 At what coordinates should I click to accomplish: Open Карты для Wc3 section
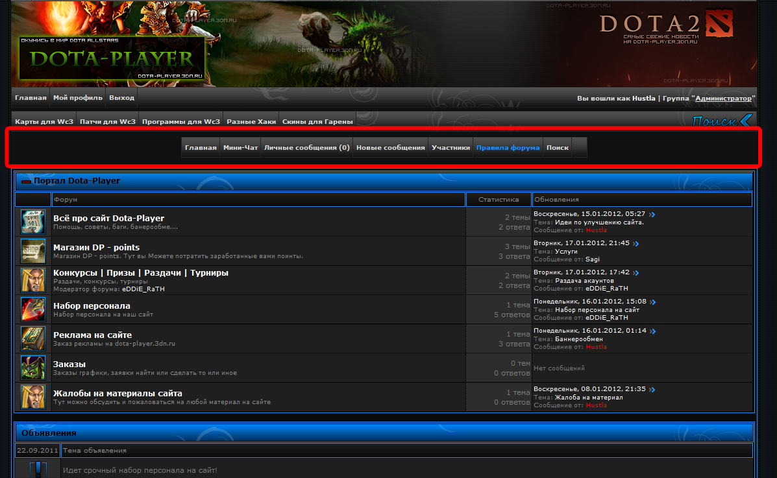click(44, 121)
